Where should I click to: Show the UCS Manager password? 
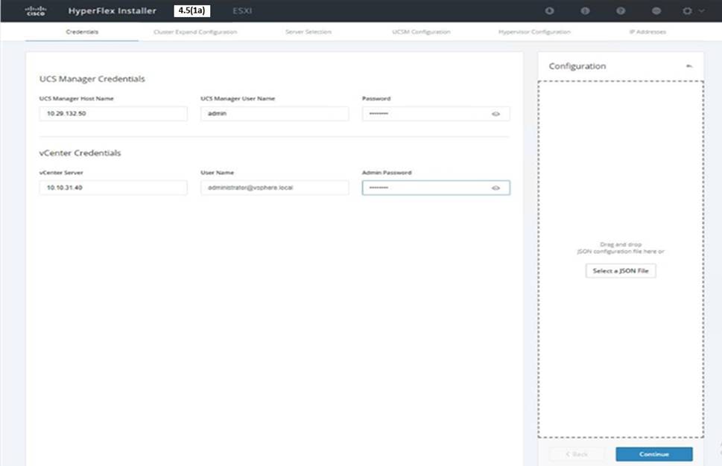[495, 114]
